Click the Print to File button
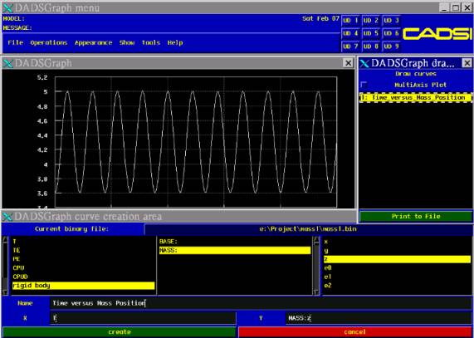 click(x=416, y=217)
